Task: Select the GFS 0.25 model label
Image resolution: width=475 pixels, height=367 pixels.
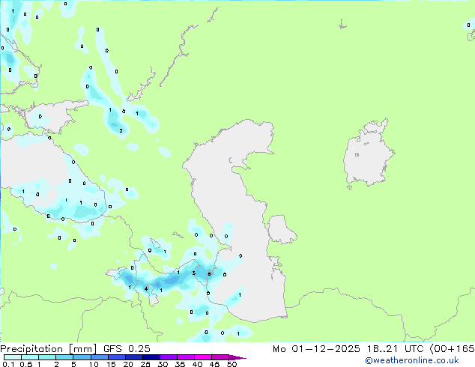Action: pyautogui.click(x=127, y=349)
